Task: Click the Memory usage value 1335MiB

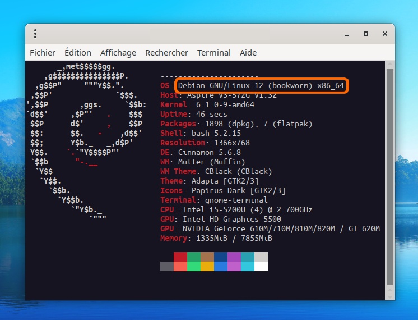Action: (212, 238)
